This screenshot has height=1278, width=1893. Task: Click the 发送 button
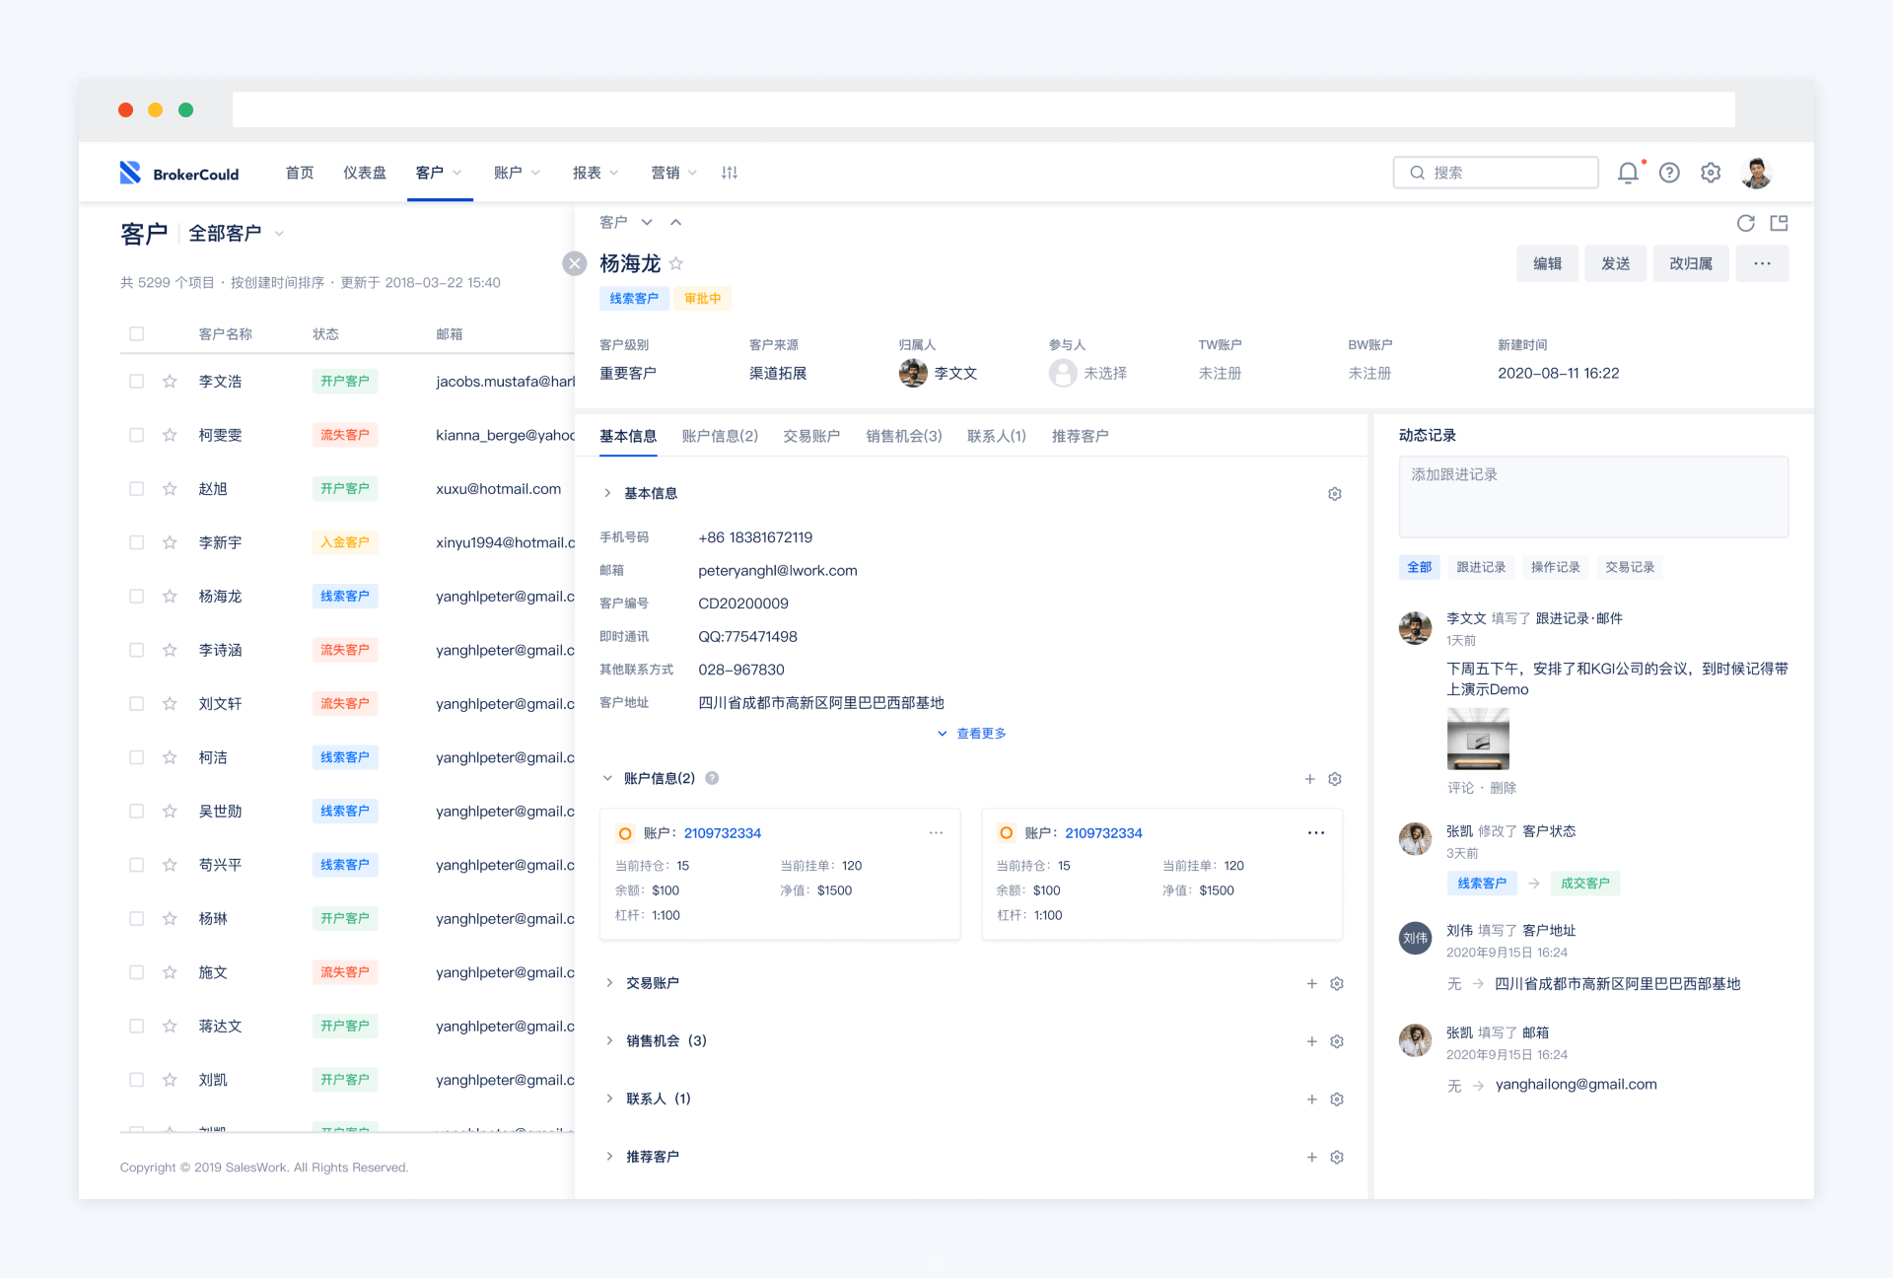pos(1615,264)
